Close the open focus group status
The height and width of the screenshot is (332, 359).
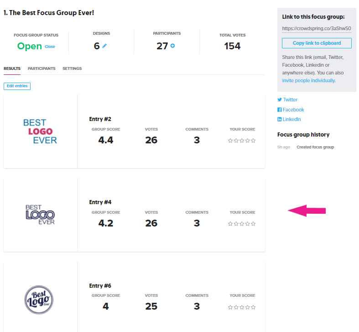[x=50, y=47]
